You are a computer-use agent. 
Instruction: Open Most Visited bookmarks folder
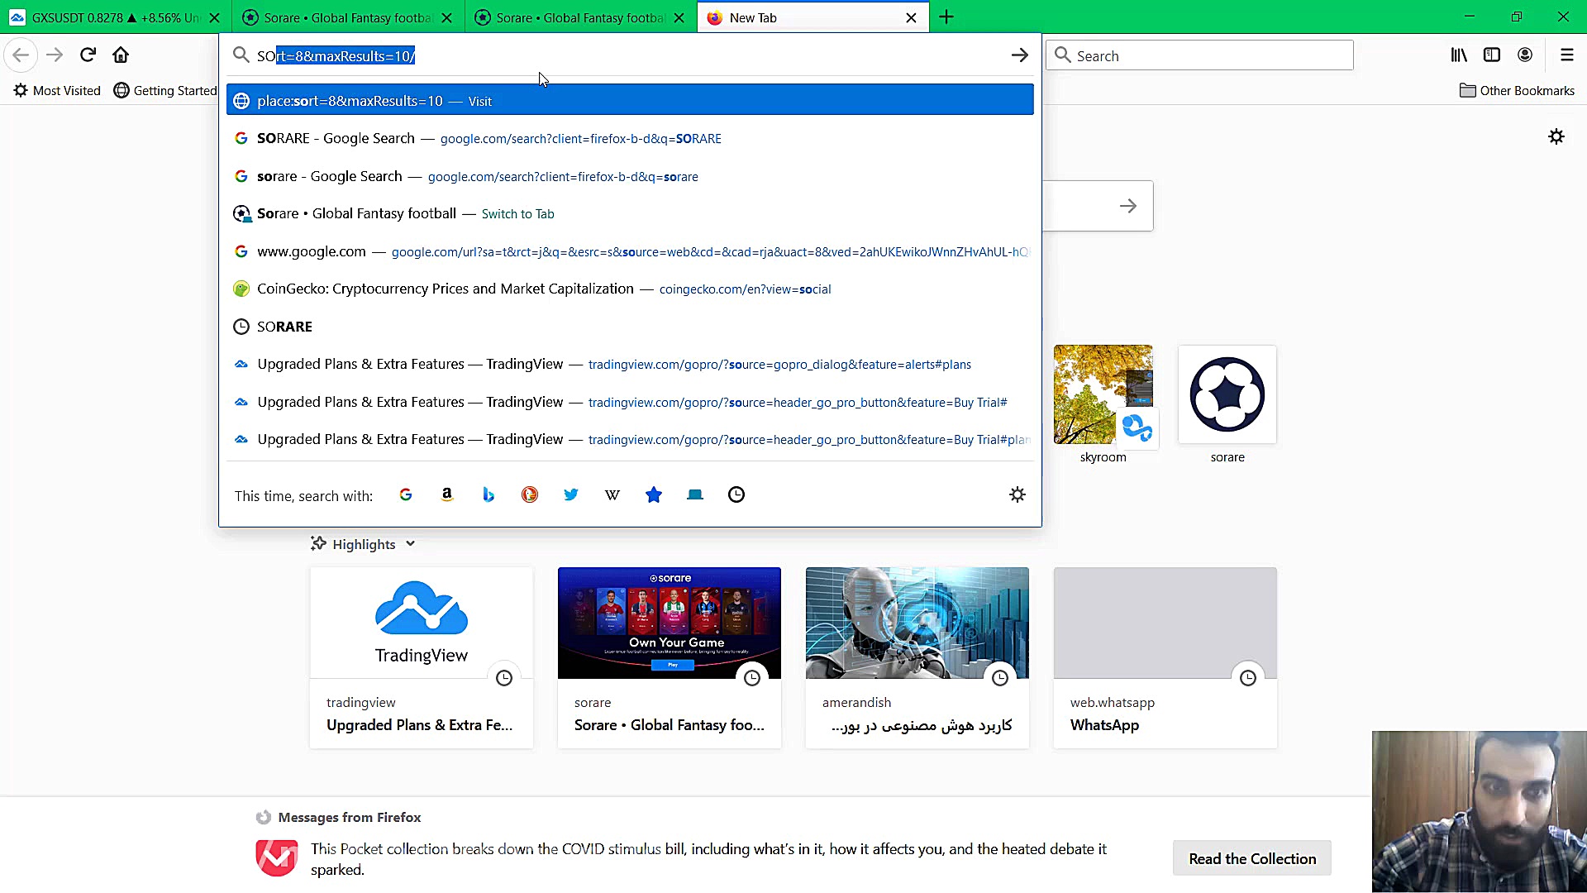[57, 91]
